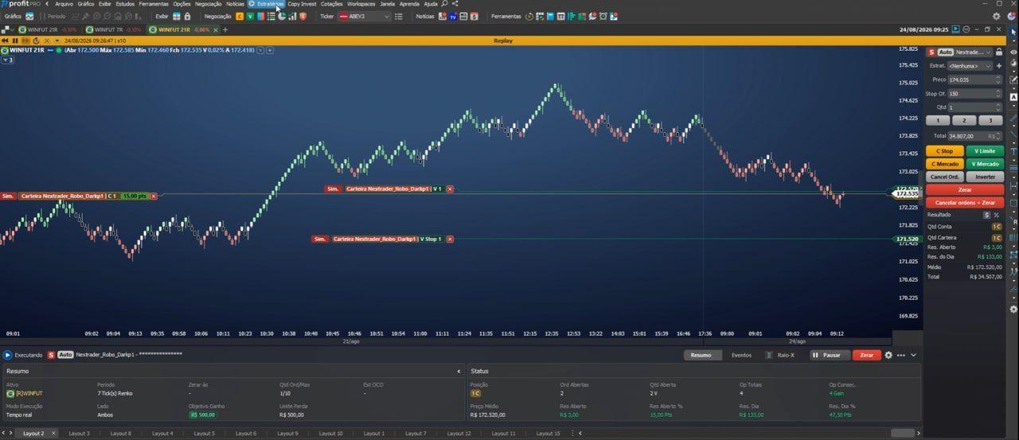1019x440 pixels.
Task: Click the orange C buy icon beside Negociação
Action: pos(240,16)
